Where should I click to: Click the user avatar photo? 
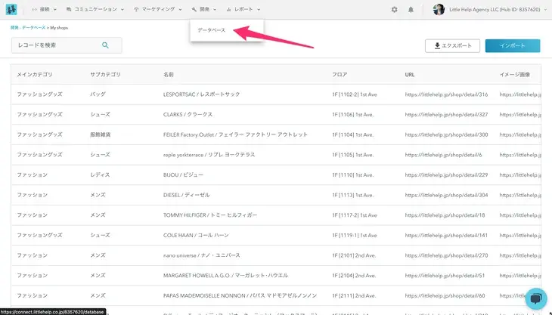[439, 10]
